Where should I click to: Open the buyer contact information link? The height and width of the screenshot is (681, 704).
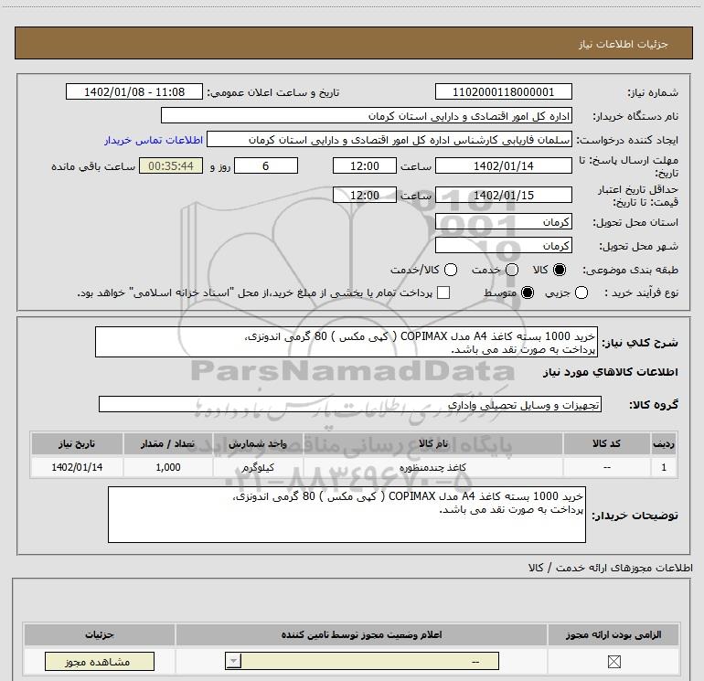[x=154, y=140]
